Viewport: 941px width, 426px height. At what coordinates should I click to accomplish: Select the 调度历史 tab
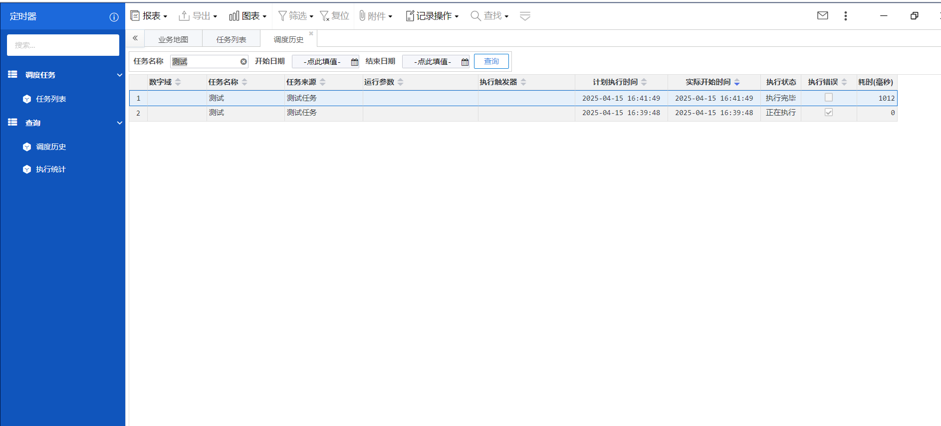288,39
